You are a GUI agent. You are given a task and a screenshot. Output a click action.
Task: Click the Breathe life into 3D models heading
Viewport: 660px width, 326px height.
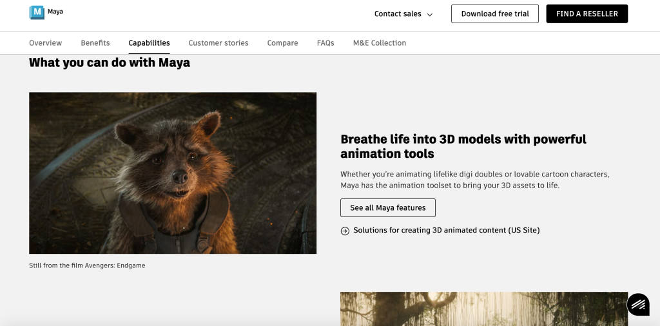point(463,146)
